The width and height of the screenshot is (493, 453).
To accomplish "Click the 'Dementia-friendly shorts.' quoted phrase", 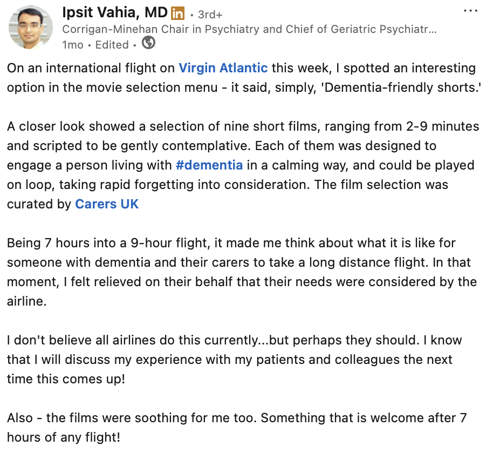I will pos(401,87).
